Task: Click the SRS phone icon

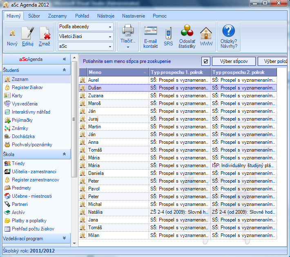Action: tap(168, 34)
